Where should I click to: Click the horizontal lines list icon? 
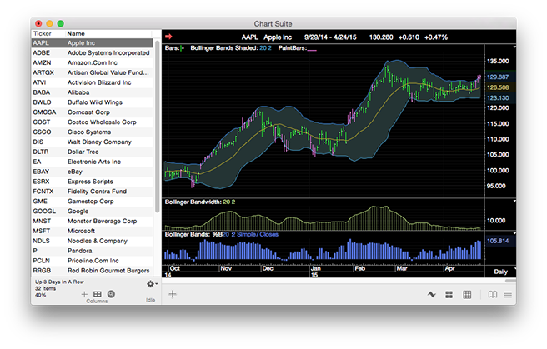[508, 295]
